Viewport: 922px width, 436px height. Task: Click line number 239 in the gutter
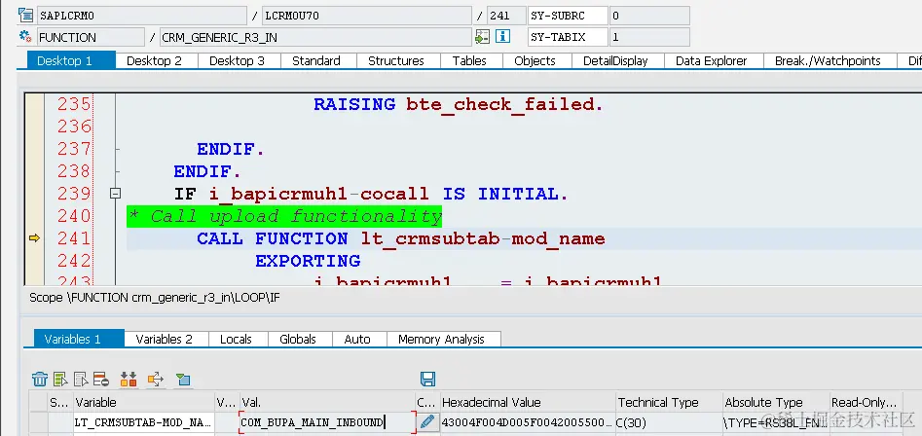point(75,194)
